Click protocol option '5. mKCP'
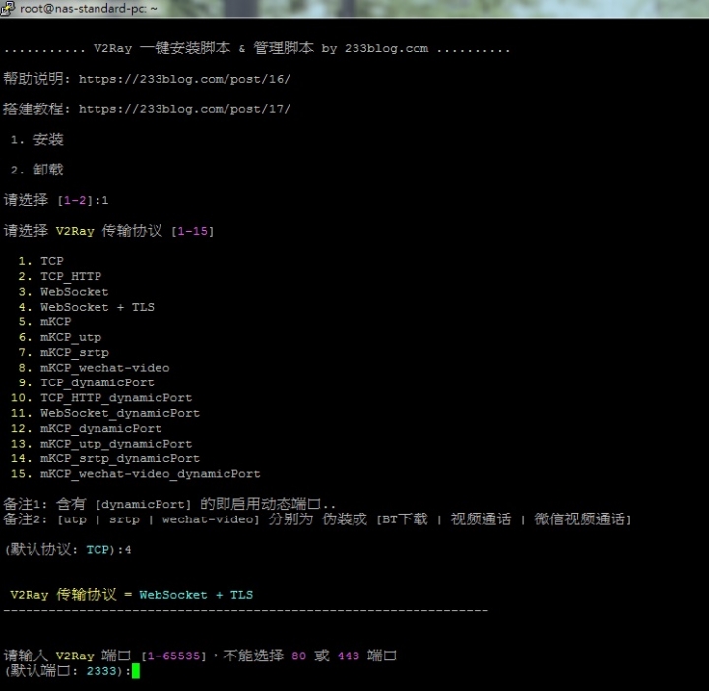Viewport: 709px width, 691px height. coord(44,321)
